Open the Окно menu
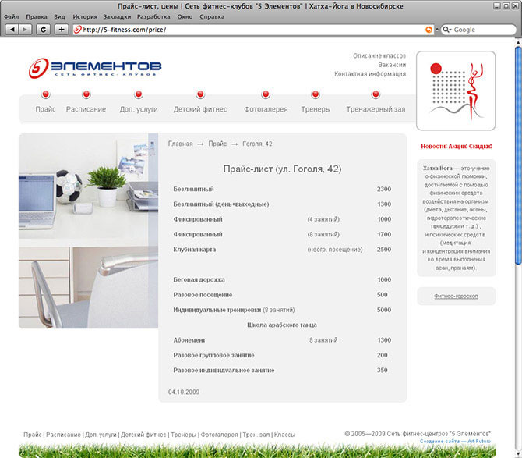522x458 pixels. pos(185,16)
